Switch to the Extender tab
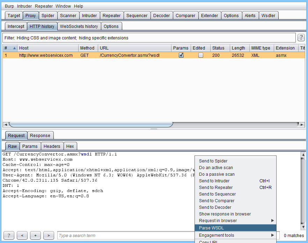Image resolution: width=308 pixels, height=243 pixels. coord(210,15)
